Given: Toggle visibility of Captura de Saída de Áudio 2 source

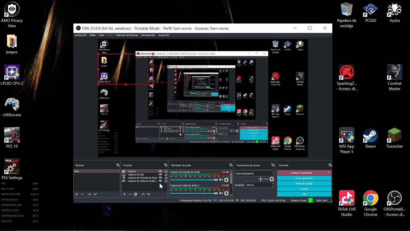Looking at the screenshot, I should 160,181.
